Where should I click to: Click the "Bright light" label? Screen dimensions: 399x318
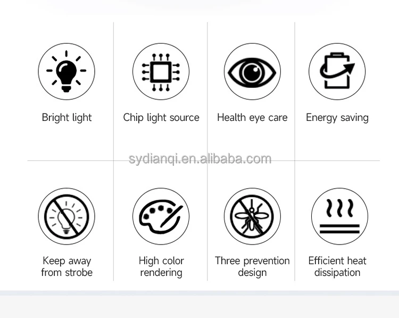pyautogui.click(x=66, y=118)
